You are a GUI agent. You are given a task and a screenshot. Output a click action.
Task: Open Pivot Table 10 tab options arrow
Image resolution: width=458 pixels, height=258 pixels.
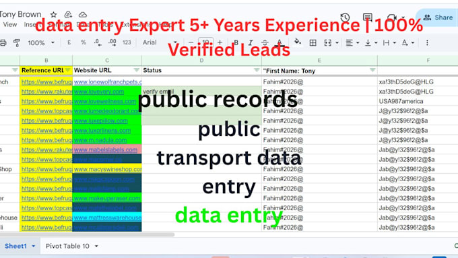click(96, 246)
